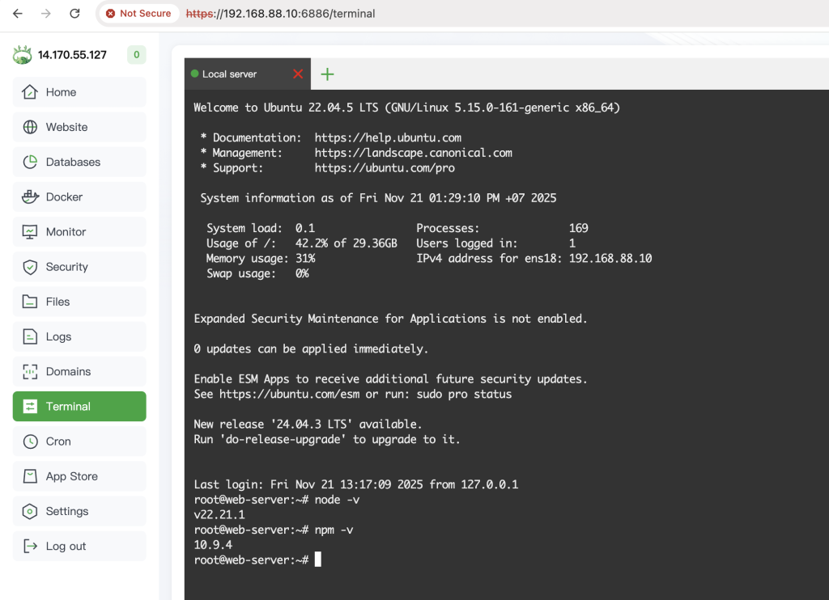
Task: Open the Files folder icon
Action: pyautogui.click(x=30, y=302)
